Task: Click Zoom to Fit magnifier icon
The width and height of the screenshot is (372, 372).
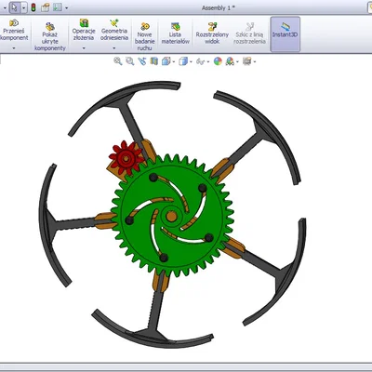Action: [x=118, y=61]
